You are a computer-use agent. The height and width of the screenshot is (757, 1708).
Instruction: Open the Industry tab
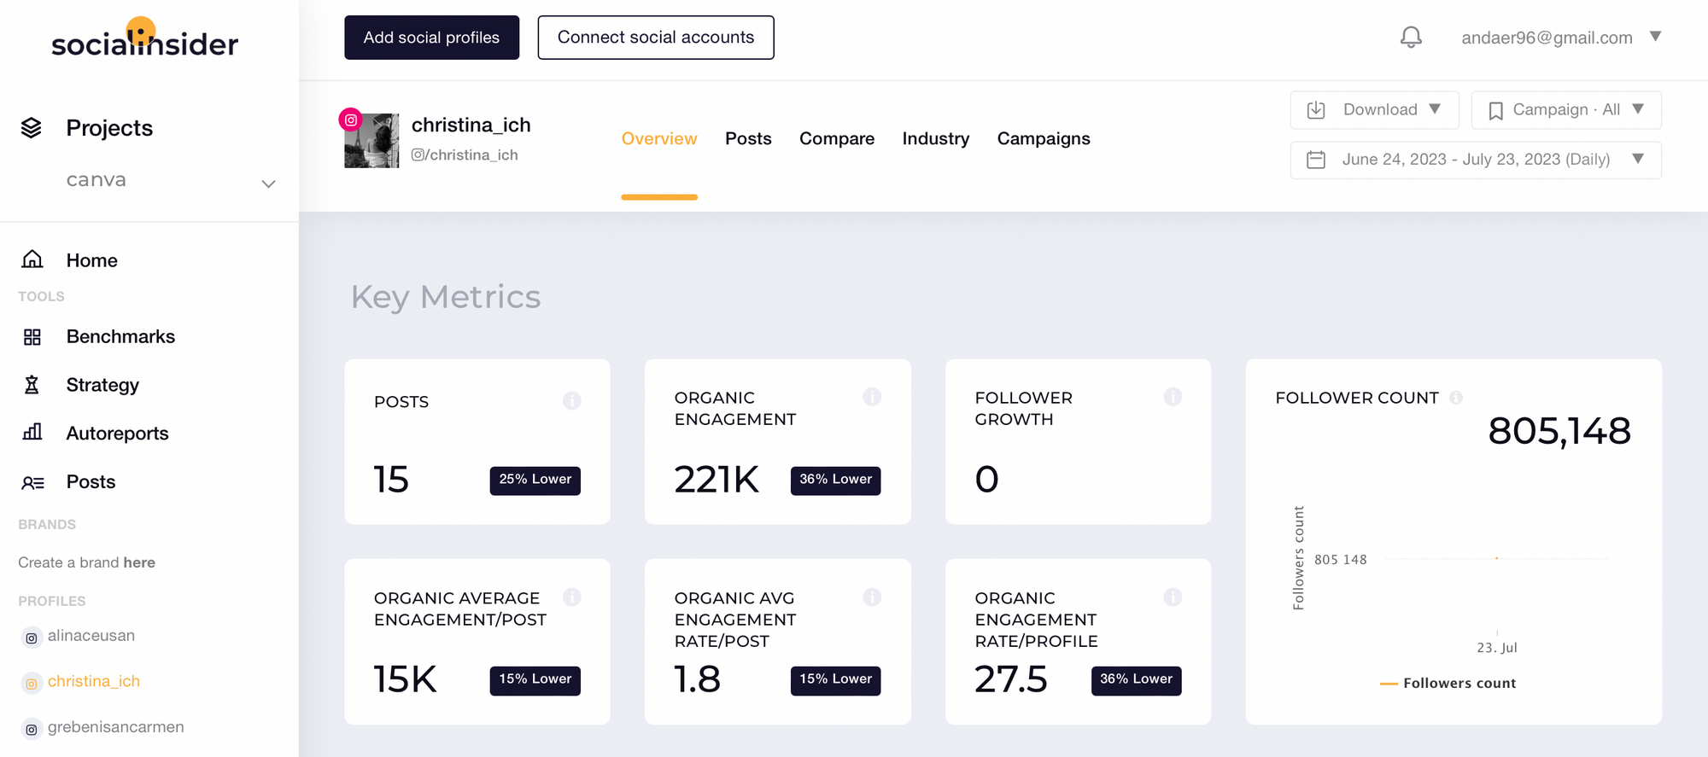(936, 139)
